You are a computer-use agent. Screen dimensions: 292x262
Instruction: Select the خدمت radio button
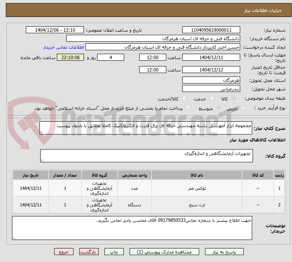coord(212,98)
